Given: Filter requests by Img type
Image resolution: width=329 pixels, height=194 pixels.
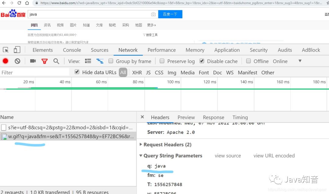Looking at the screenshot, I should [172, 73].
